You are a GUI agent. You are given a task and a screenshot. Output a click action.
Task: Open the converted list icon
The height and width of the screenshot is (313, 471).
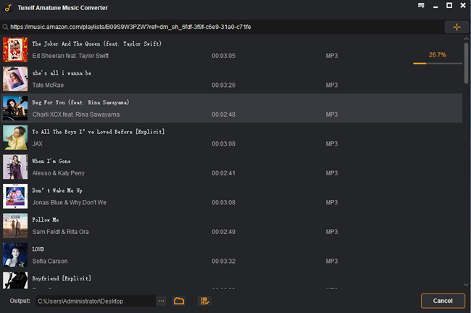coord(204,301)
